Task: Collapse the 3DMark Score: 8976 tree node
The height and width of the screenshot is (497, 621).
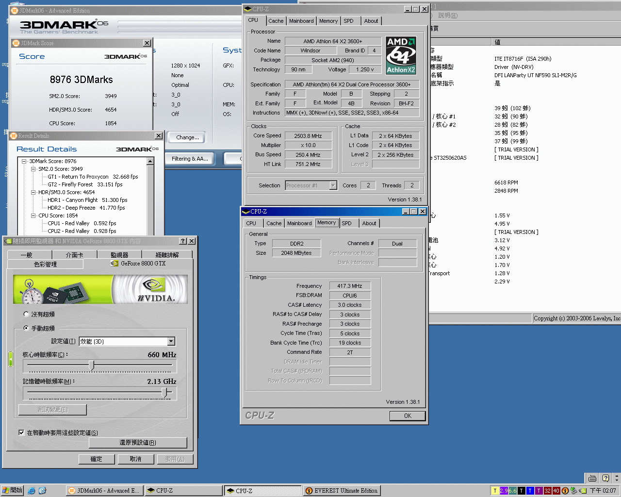Action: click(24, 161)
